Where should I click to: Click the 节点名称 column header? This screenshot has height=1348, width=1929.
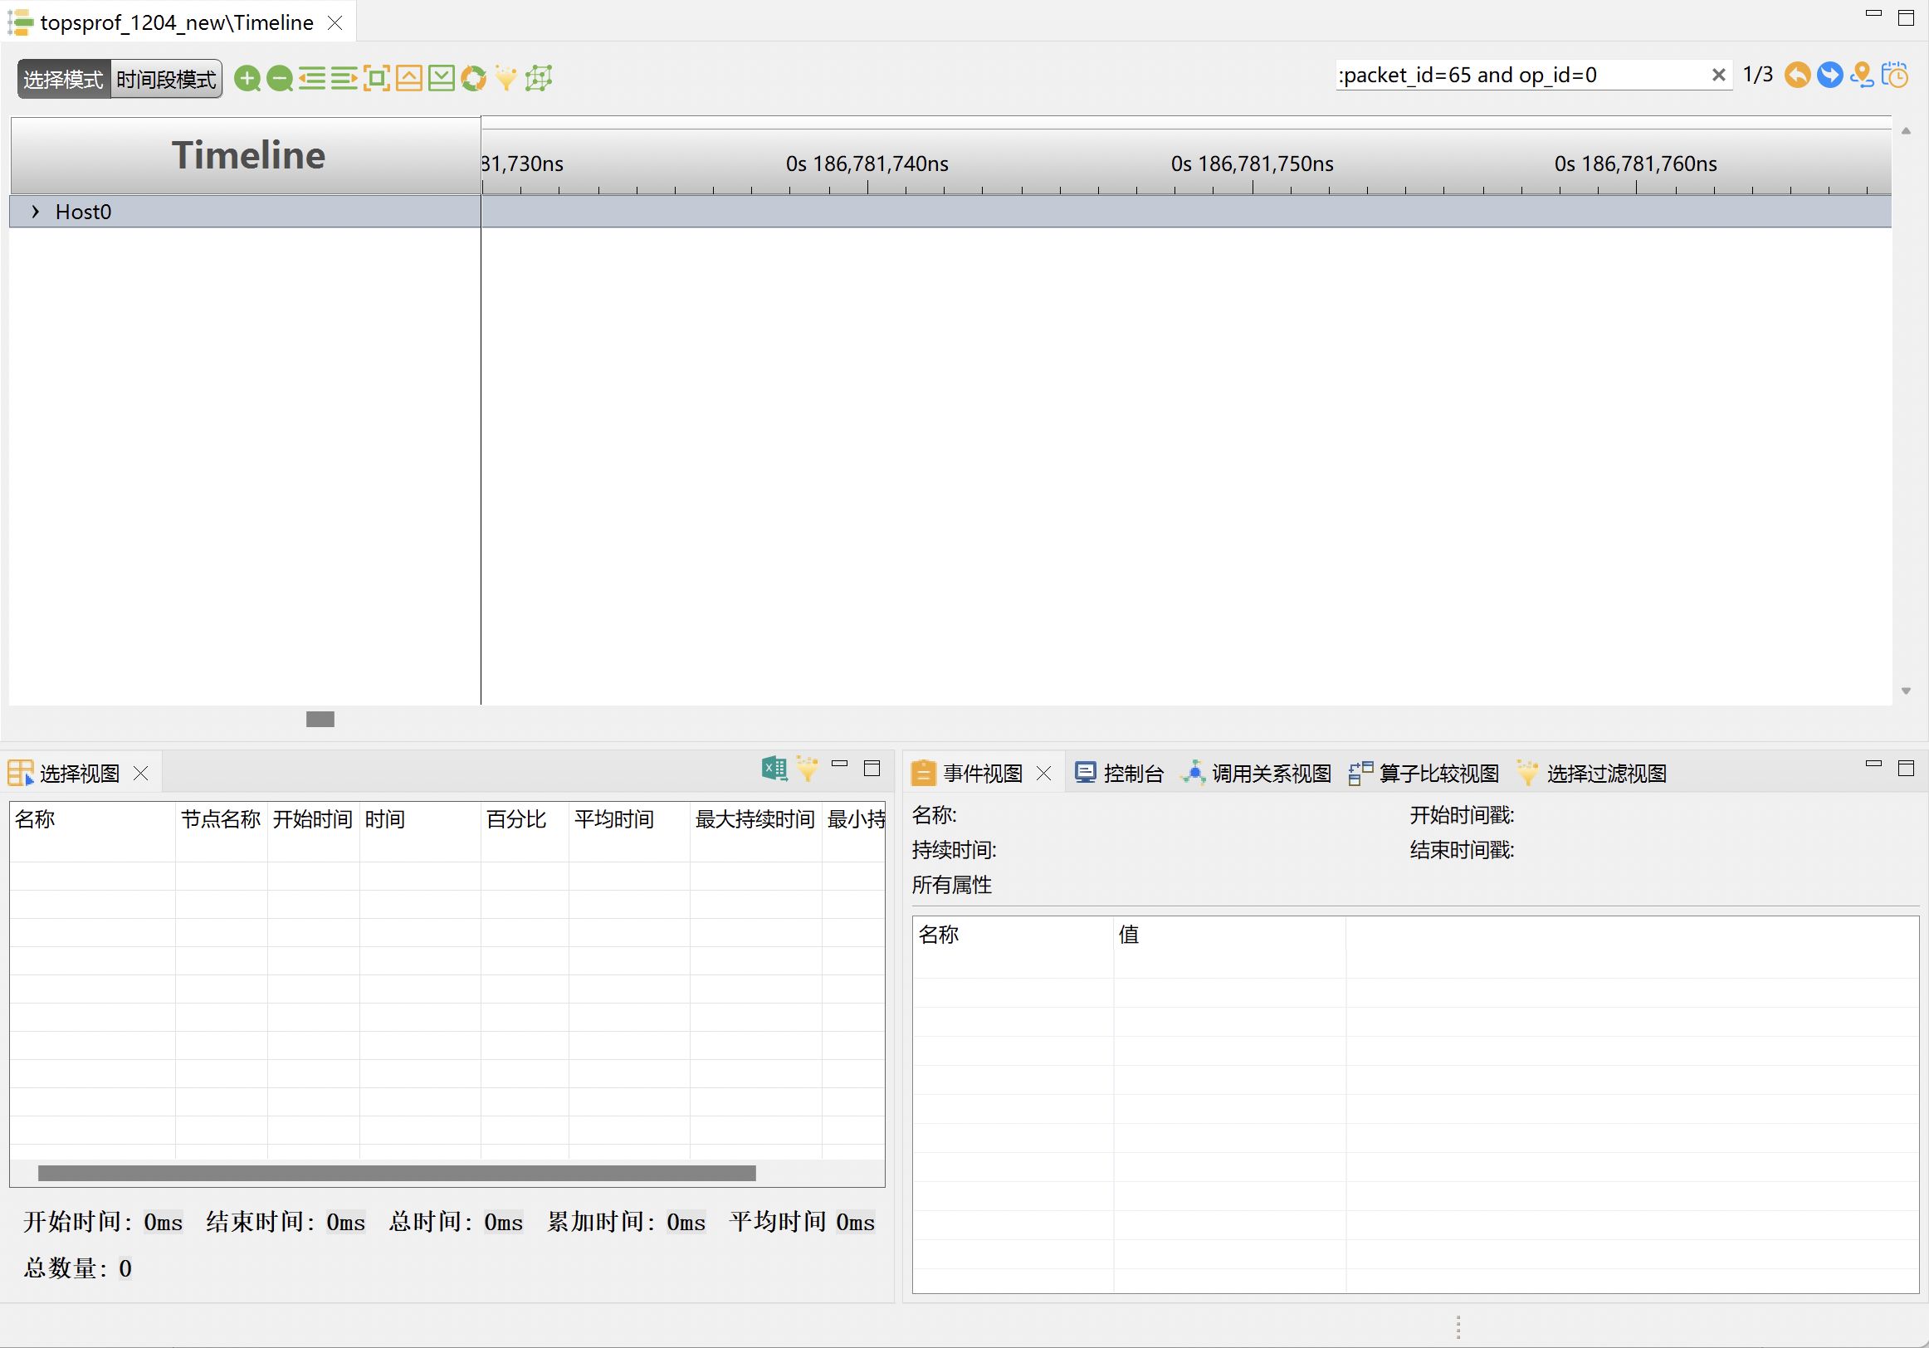coord(222,819)
